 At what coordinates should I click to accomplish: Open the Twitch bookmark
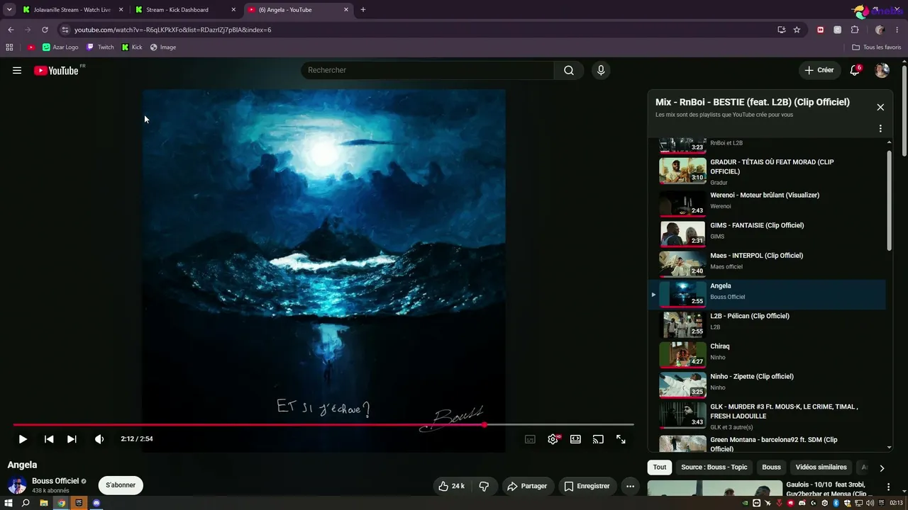pyautogui.click(x=100, y=47)
